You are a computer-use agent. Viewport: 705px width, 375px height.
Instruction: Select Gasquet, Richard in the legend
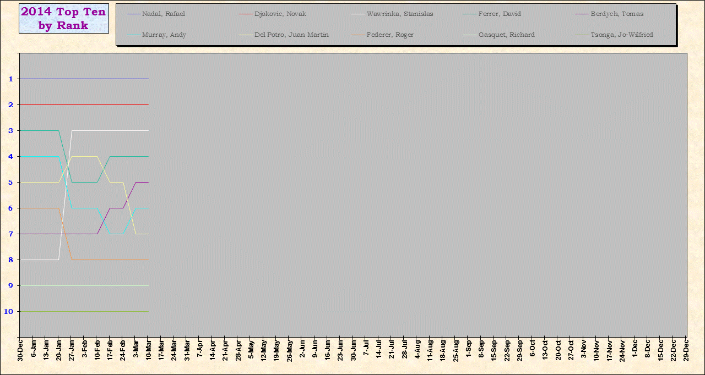(506, 35)
